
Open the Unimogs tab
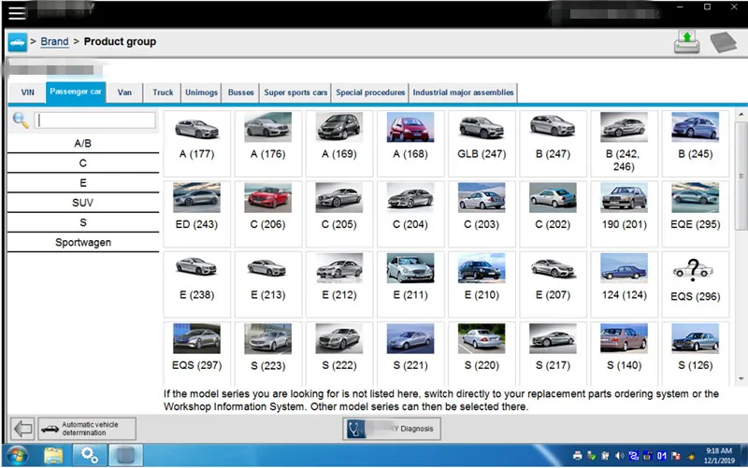click(x=201, y=92)
